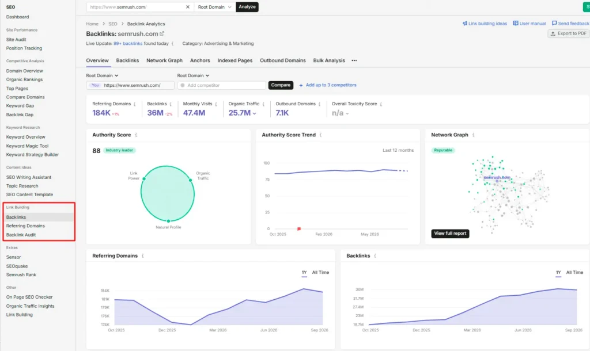Click Home in the breadcrumb
This screenshot has width=590, height=351.
point(92,24)
